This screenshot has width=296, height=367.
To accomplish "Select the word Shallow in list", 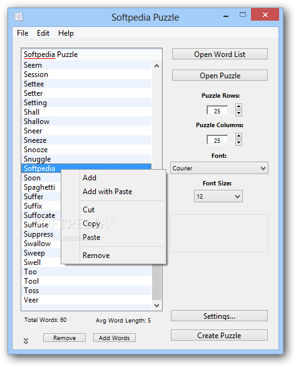I will point(86,121).
